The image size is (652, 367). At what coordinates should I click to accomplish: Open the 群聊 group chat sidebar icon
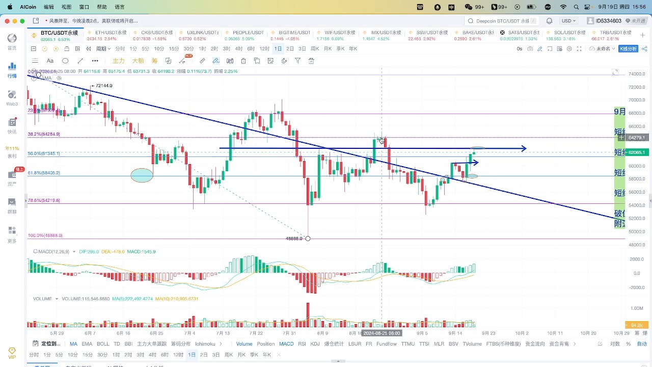point(12,206)
